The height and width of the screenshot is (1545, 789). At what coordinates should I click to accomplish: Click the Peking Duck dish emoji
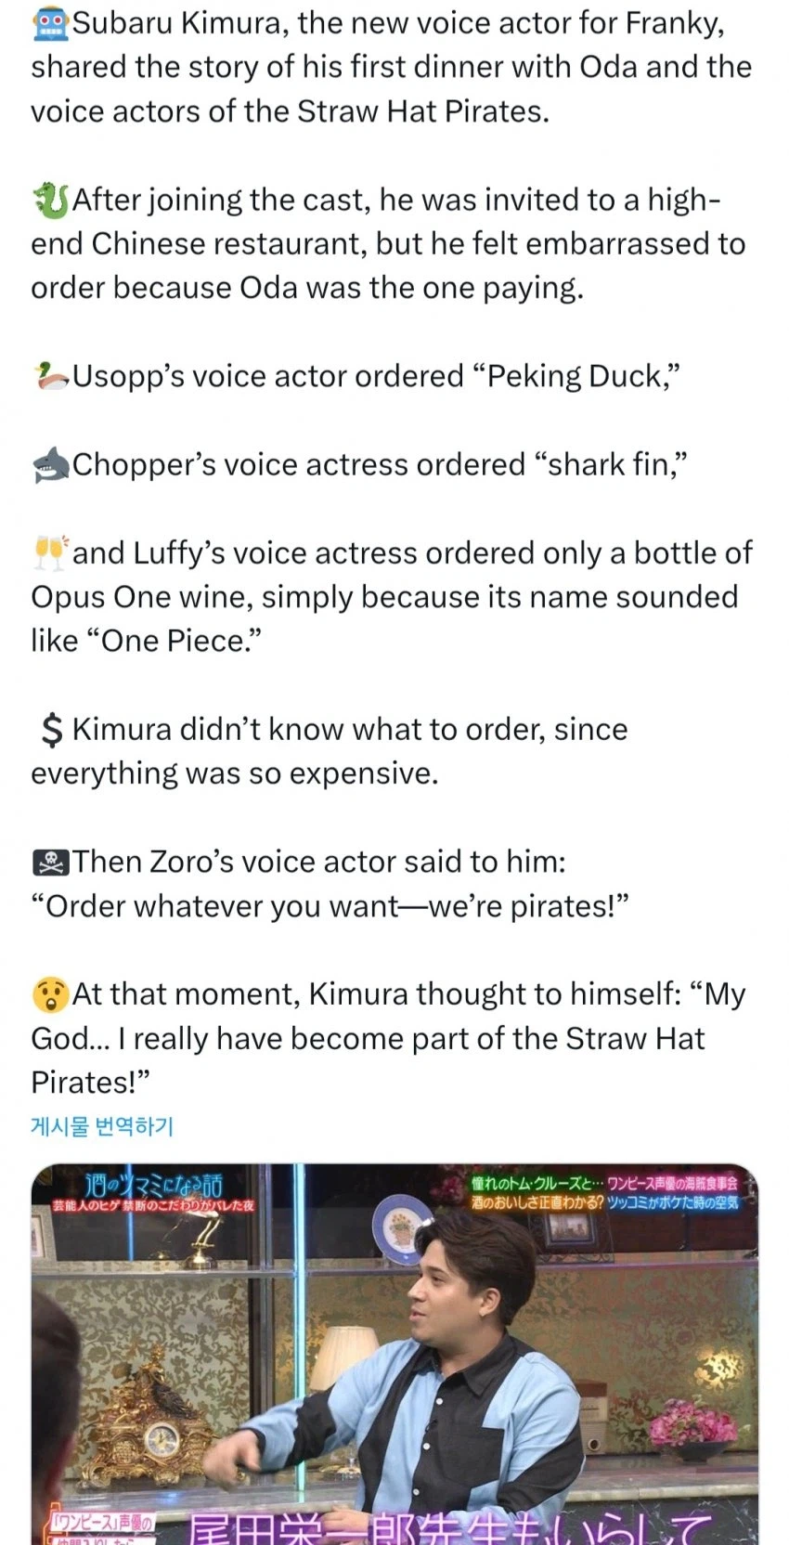pos(50,376)
